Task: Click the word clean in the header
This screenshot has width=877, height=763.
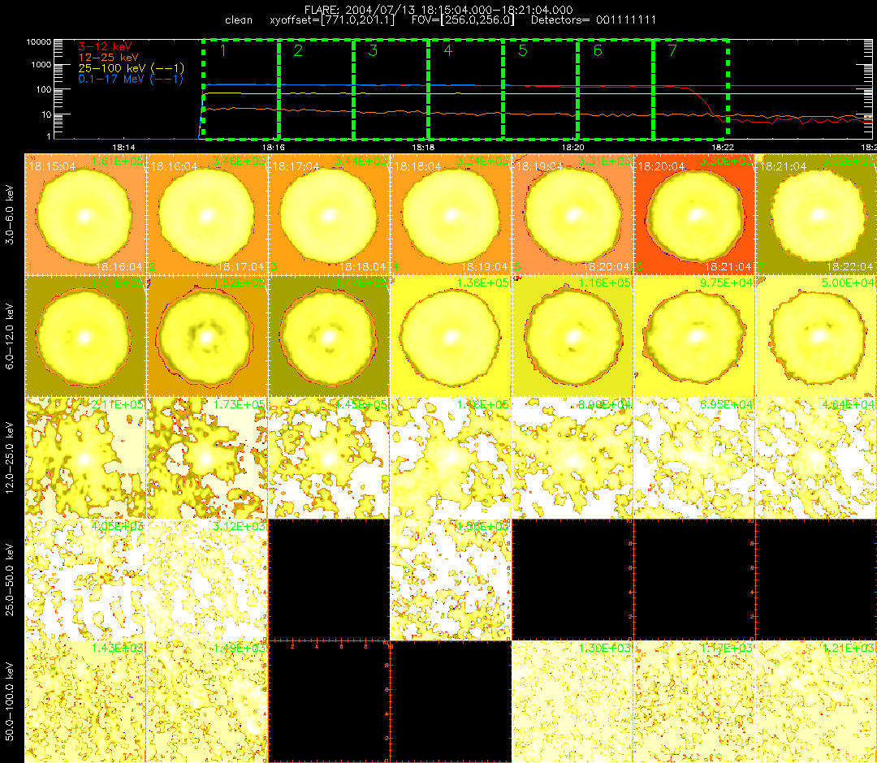Action: (x=238, y=20)
